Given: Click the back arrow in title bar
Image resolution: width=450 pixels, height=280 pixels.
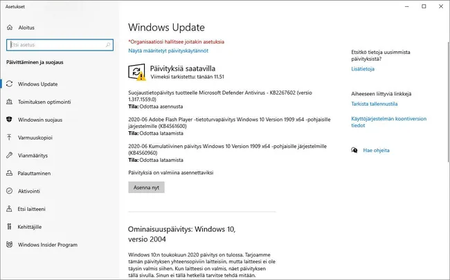Looking at the screenshot, I should pyautogui.click(x=8, y=6).
